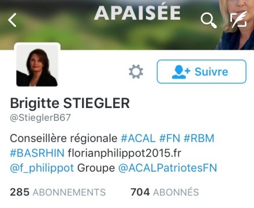View the 704 Abonnés list
The image size is (254, 208).
[x=165, y=192]
